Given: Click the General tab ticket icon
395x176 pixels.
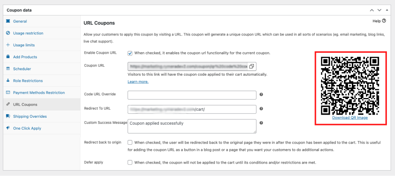Looking at the screenshot, I should point(8,21).
